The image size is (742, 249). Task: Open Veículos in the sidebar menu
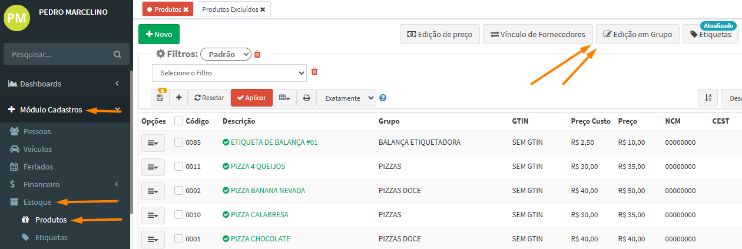point(38,149)
